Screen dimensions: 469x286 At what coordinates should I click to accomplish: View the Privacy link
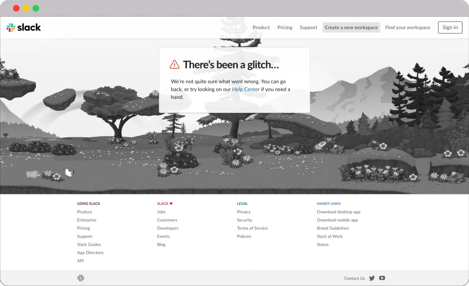[244, 212]
